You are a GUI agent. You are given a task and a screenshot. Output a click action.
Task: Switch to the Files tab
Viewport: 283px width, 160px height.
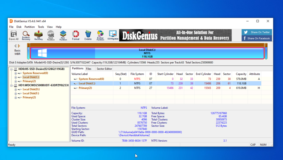[x=89, y=69]
